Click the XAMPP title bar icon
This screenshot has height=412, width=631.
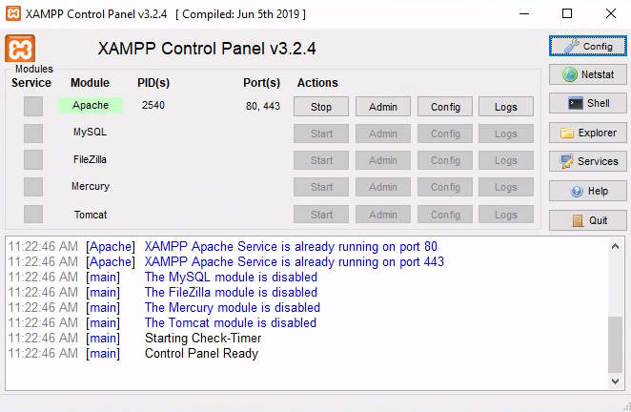tap(13, 13)
